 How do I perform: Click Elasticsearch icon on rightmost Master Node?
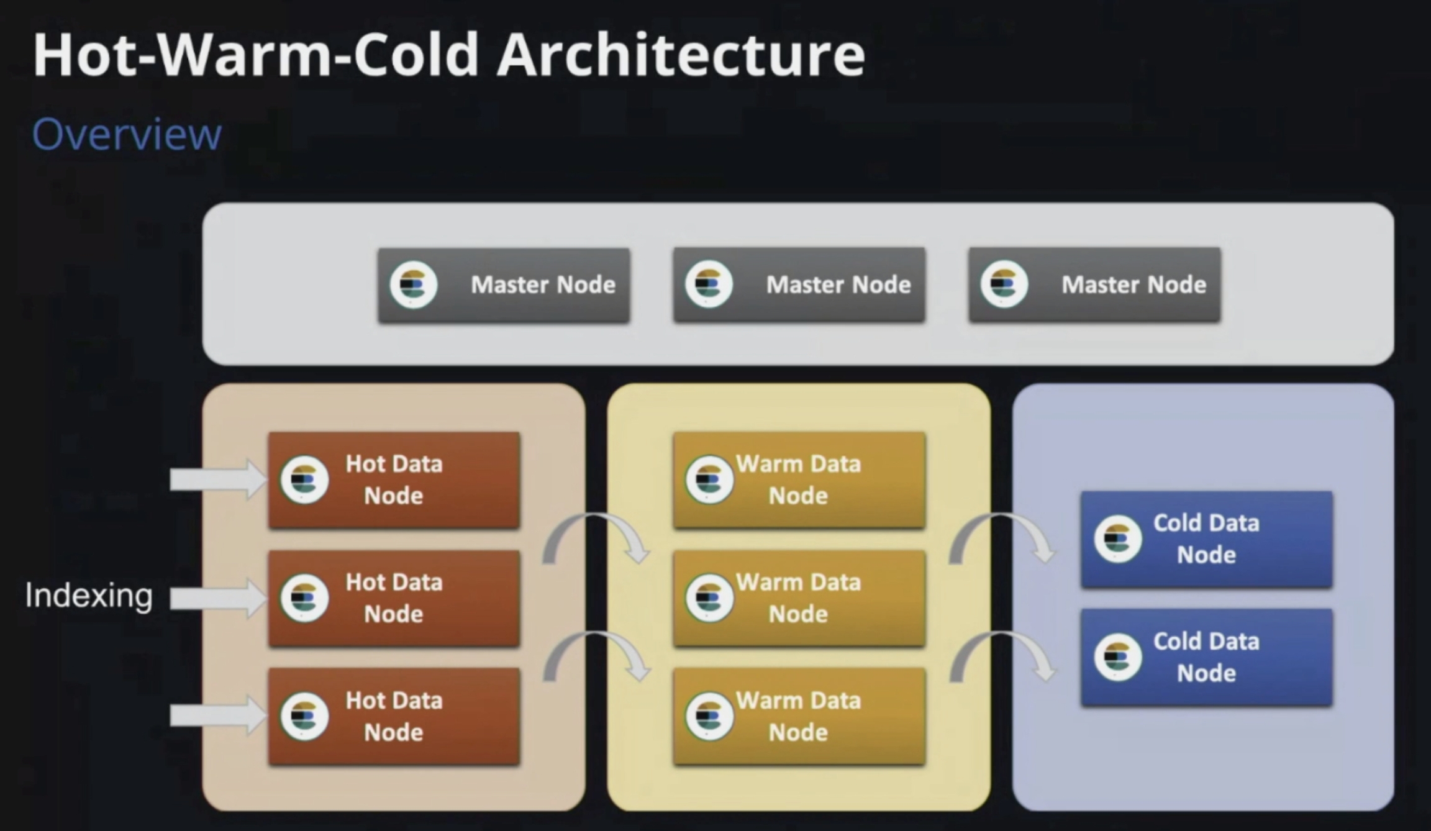pos(1004,285)
